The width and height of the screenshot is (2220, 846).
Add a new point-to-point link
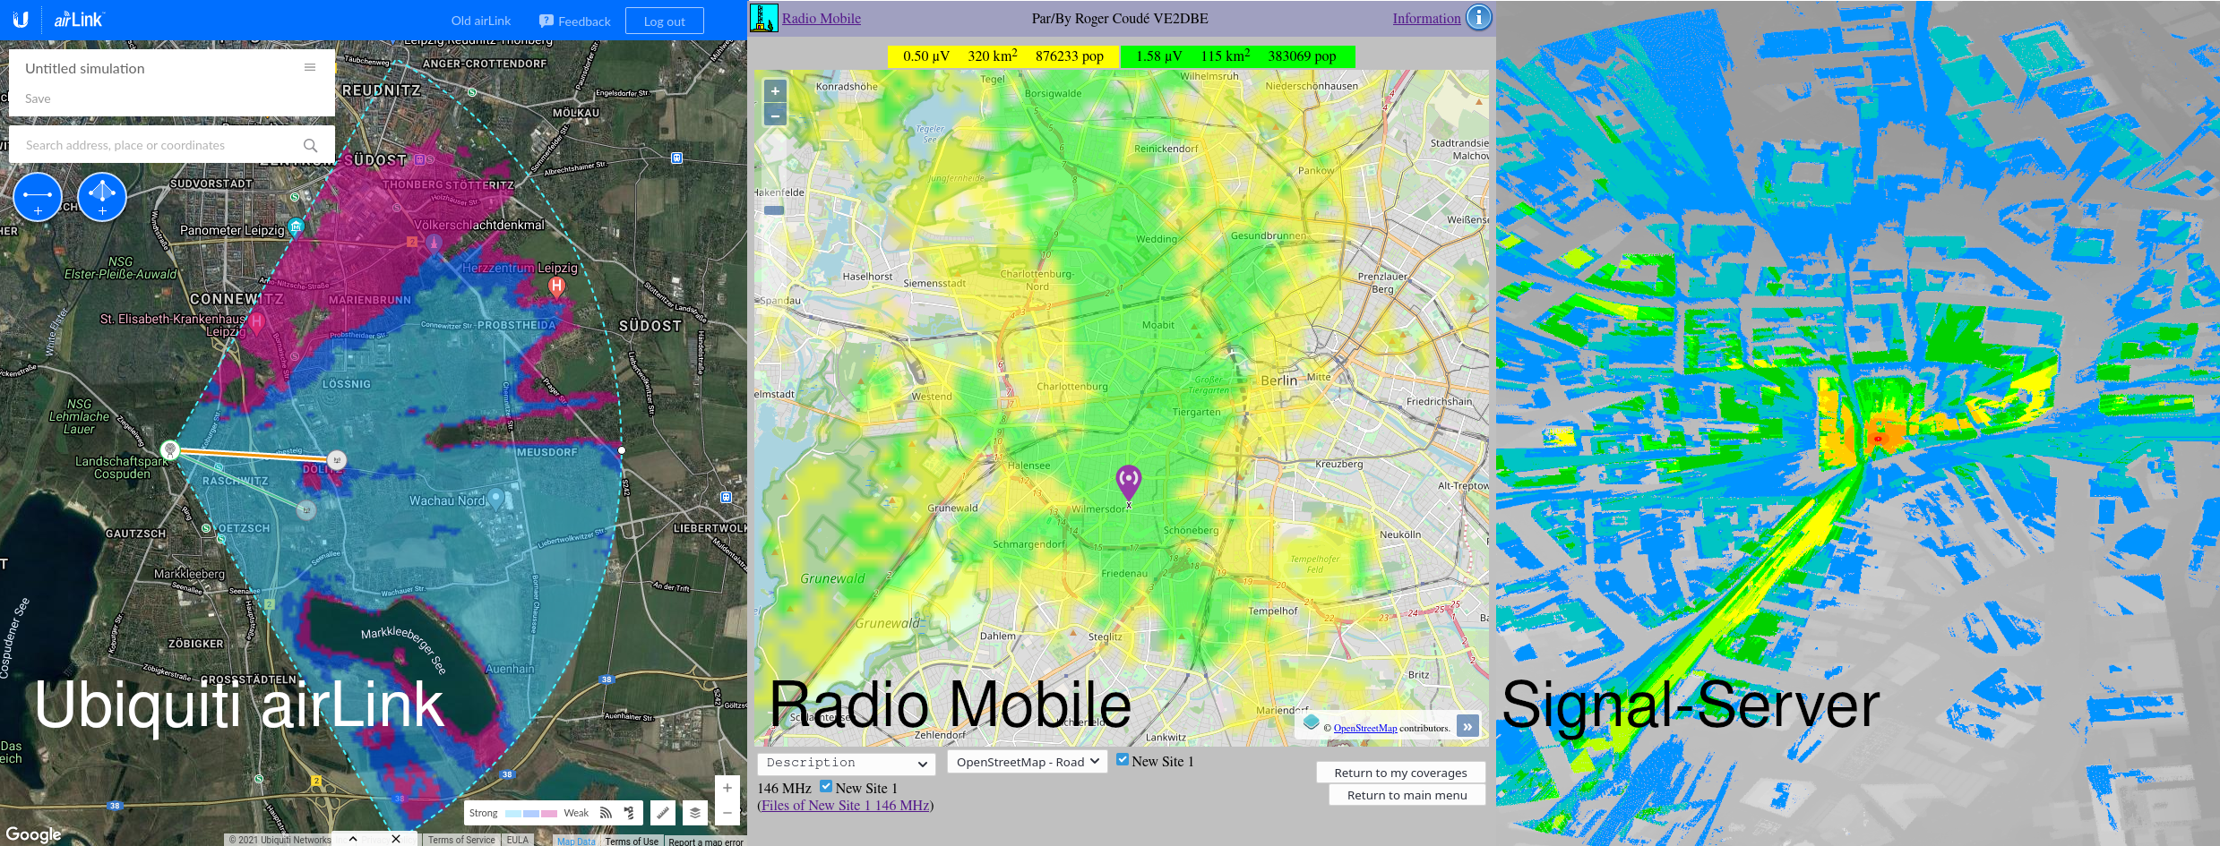(38, 197)
